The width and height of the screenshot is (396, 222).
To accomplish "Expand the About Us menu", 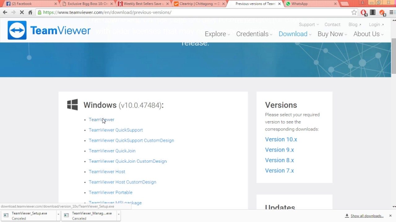I will click(368, 34).
